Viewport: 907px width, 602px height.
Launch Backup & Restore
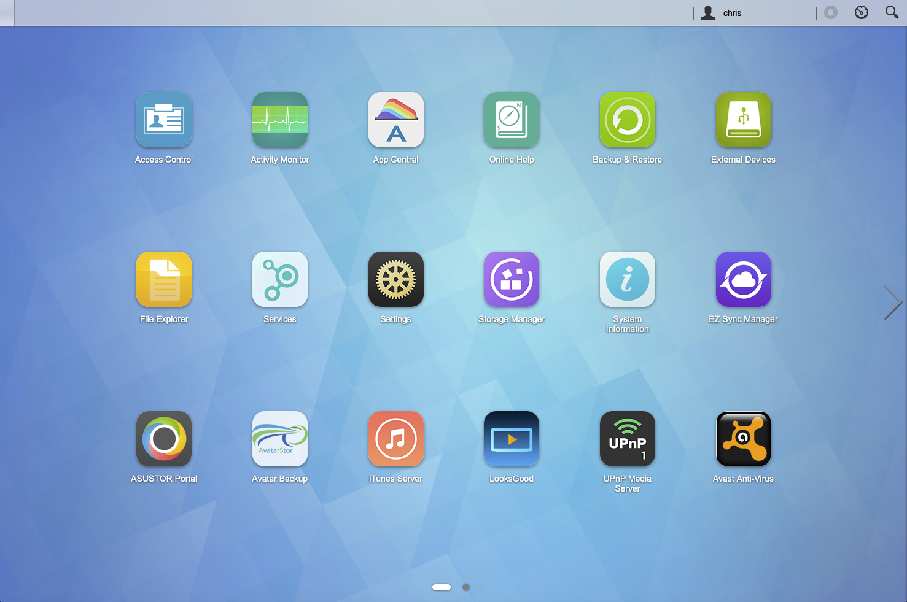tap(628, 120)
